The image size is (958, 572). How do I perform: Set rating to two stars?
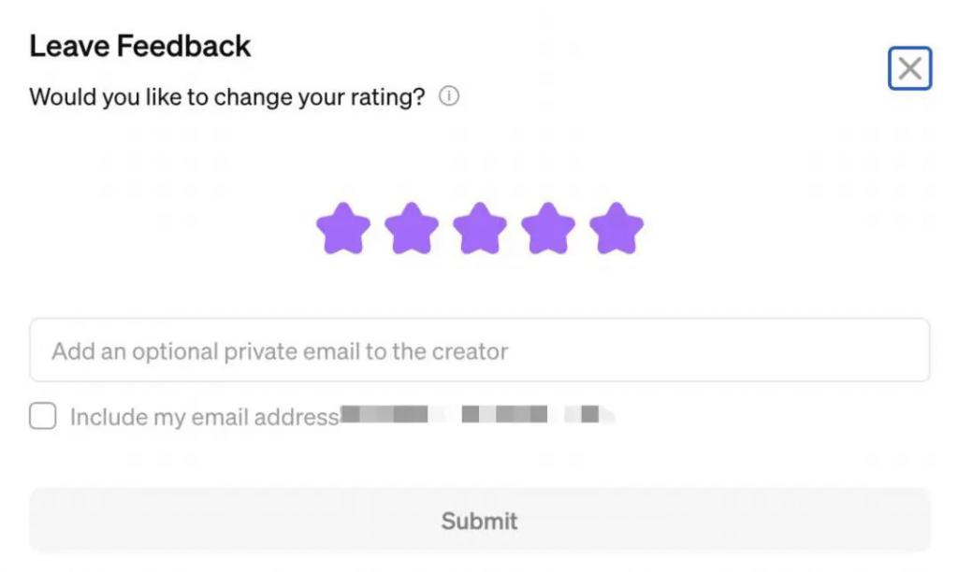tap(412, 228)
